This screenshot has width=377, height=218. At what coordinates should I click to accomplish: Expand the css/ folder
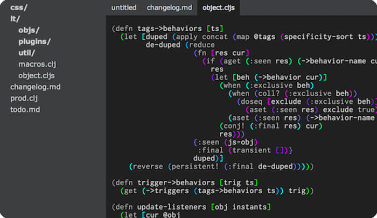19,8
